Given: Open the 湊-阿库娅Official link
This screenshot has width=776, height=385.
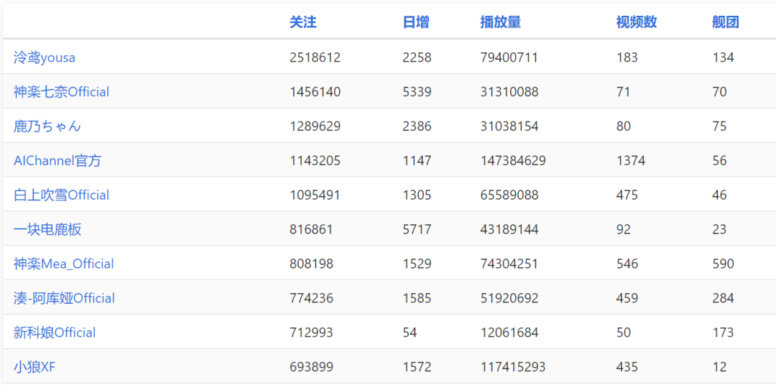Looking at the screenshot, I should pos(64,298).
